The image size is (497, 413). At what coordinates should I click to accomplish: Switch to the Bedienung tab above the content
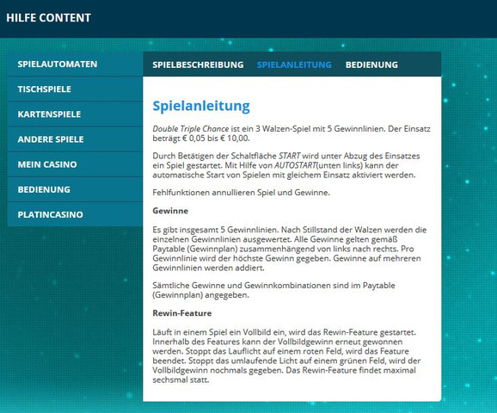pos(371,65)
